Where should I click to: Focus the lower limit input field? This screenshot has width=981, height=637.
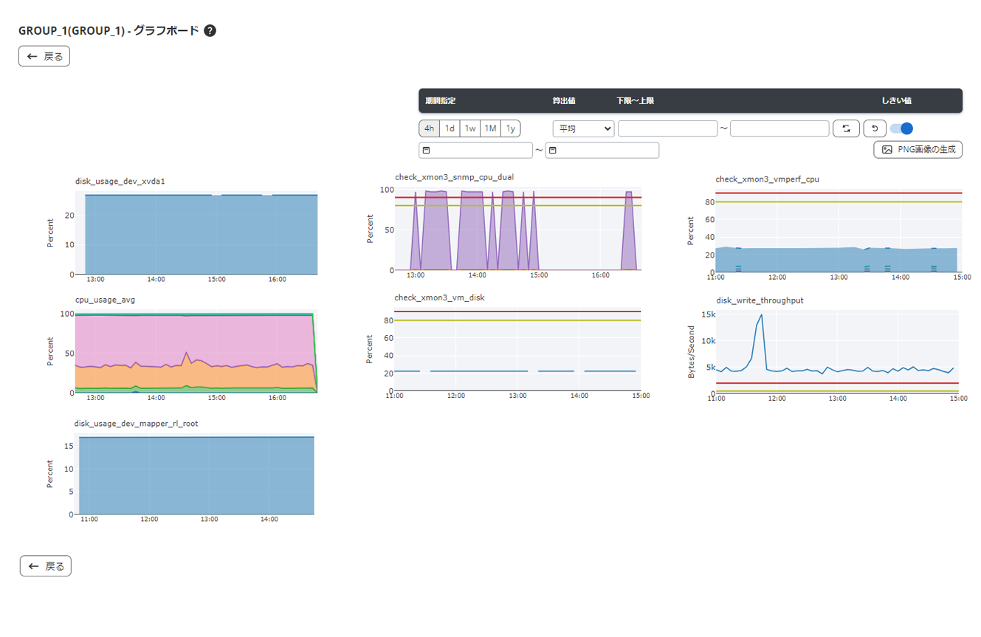coord(667,128)
